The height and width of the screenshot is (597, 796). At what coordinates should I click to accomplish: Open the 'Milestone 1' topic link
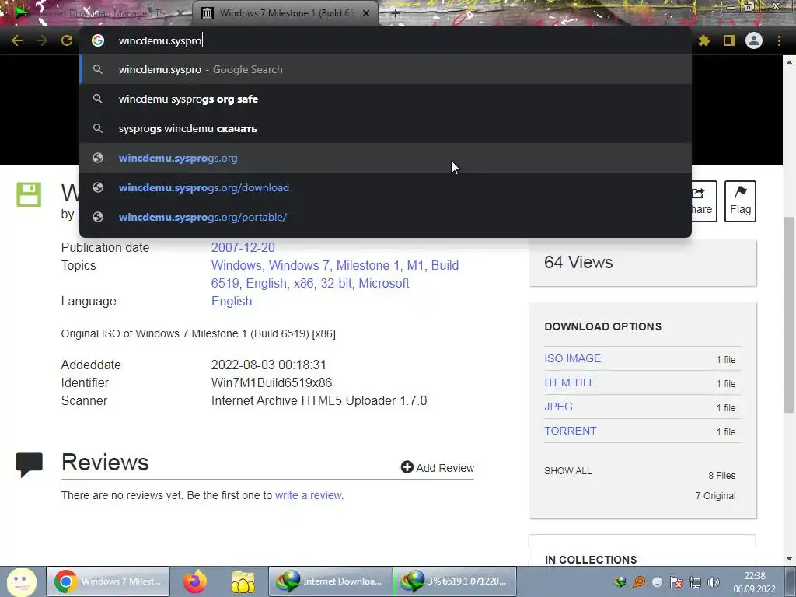pyautogui.click(x=368, y=266)
